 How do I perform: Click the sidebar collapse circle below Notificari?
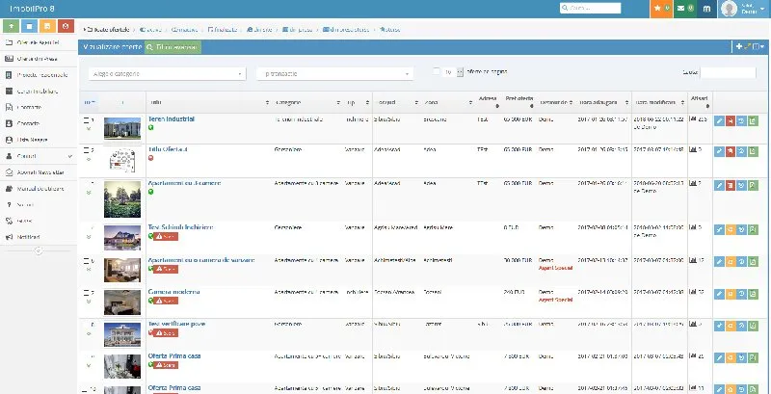pos(39,250)
